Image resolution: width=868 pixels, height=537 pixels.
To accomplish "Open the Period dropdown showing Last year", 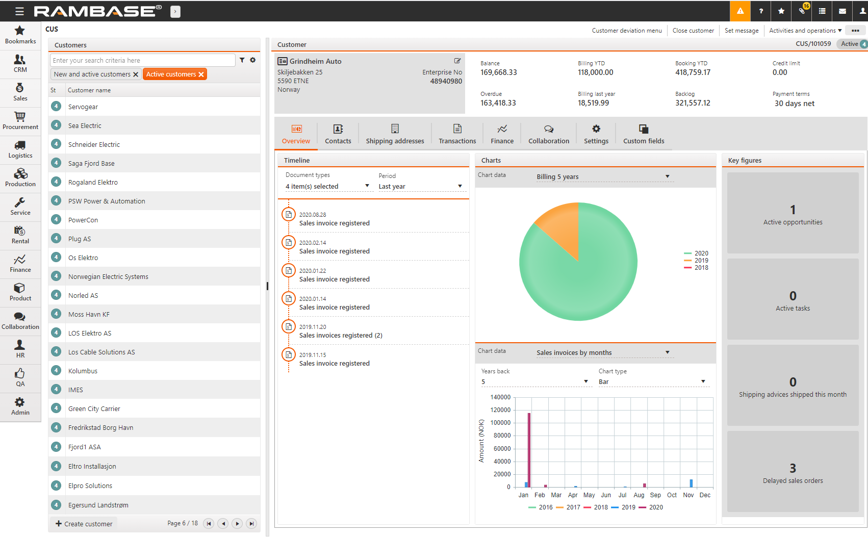I will pyautogui.click(x=459, y=186).
